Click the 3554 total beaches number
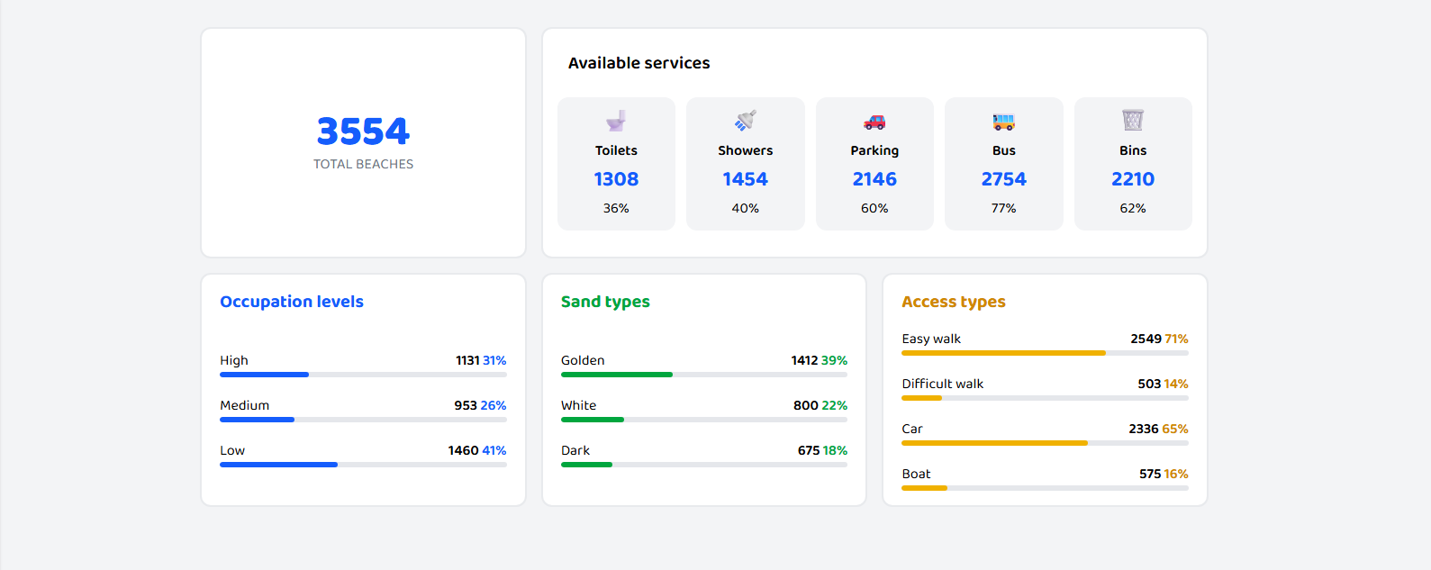1431x570 pixels. tap(363, 131)
